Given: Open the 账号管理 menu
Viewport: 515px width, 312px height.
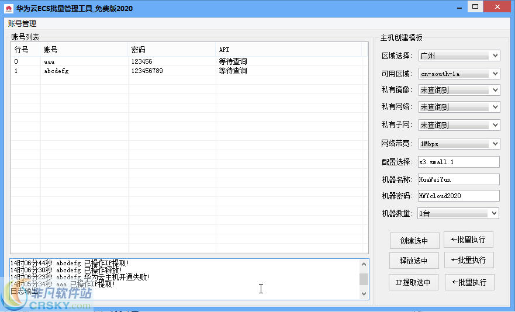Looking at the screenshot, I should coord(22,23).
